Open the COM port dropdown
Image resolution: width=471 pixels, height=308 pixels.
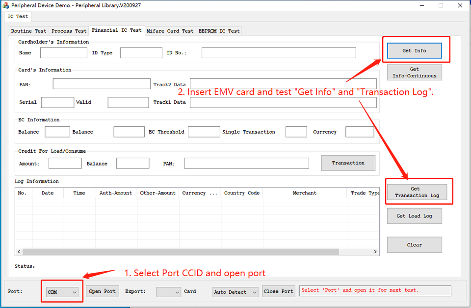coord(62,292)
